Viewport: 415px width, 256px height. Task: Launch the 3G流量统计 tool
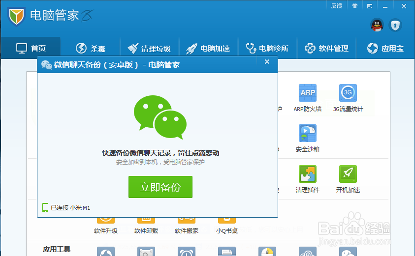348,93
